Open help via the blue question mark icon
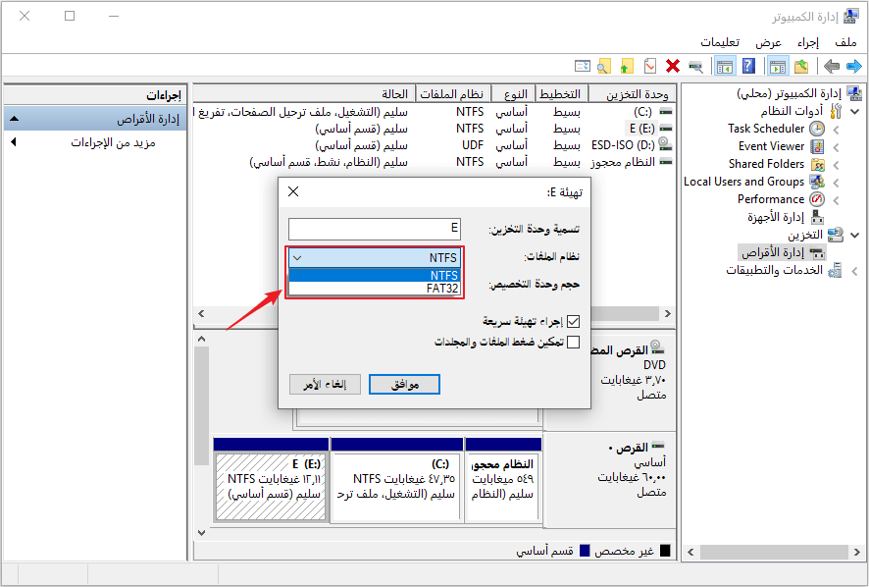The height and width of the screenshot is (587, 869). [x=748, y=67]
